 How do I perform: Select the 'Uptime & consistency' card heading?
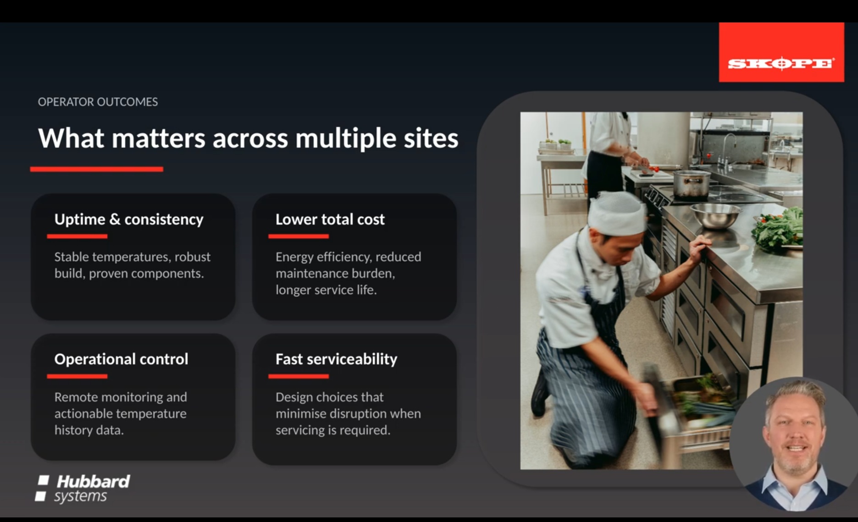[129, 220]
